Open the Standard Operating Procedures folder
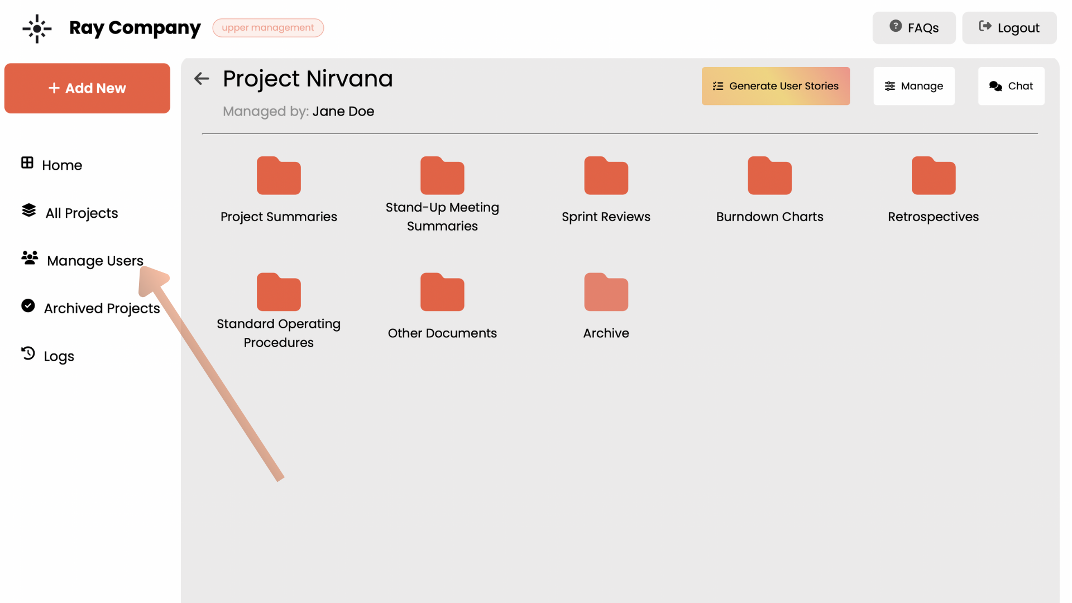 (279, 293)
